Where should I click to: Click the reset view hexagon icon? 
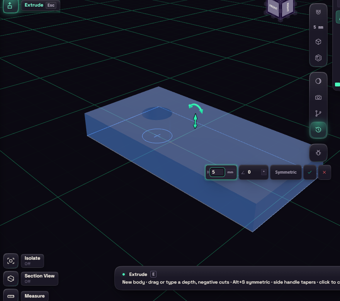[318, 58]
